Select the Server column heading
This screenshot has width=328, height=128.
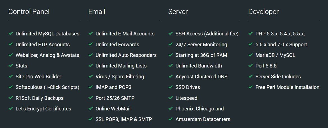tap(178, 11)
